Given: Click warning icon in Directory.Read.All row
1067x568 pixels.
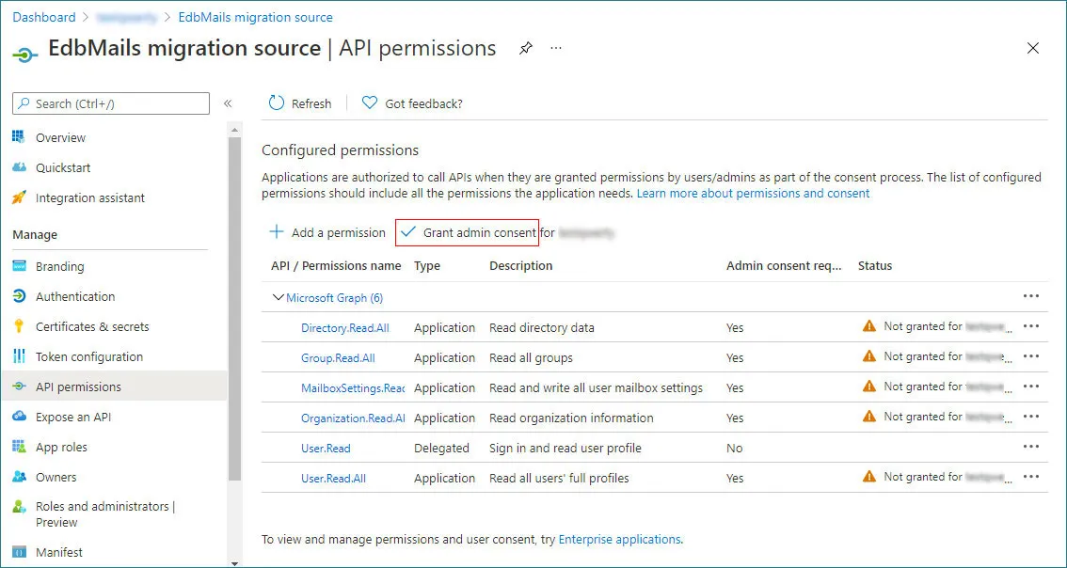Looking at the screenshot, I should (x=869, y=325).
